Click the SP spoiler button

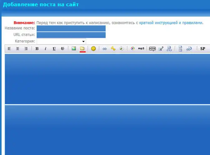[x=203, y=48]
